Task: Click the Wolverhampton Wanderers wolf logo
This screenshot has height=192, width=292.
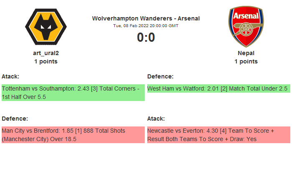Action: point(45,27)
